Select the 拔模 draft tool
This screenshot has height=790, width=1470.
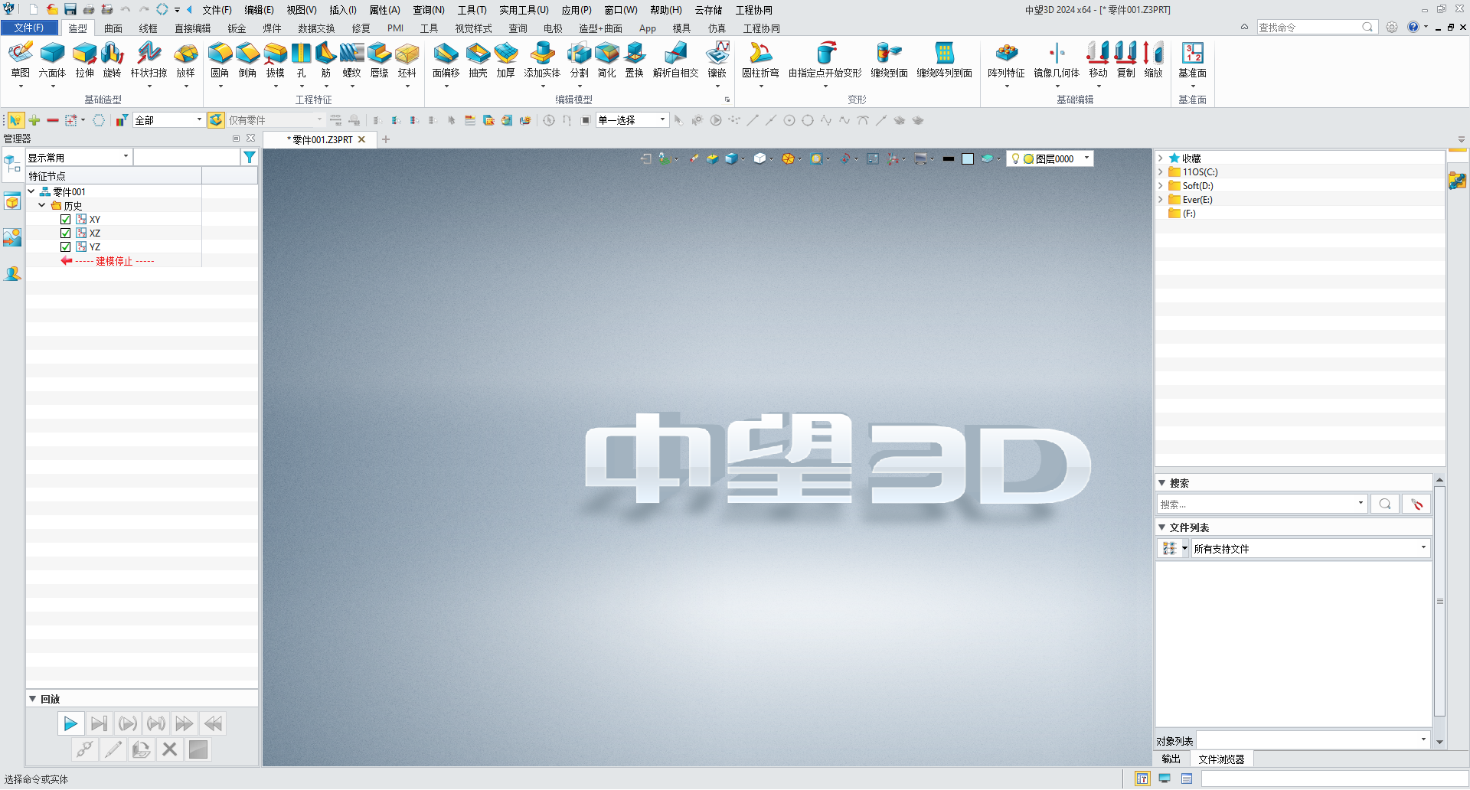(275, 60)
